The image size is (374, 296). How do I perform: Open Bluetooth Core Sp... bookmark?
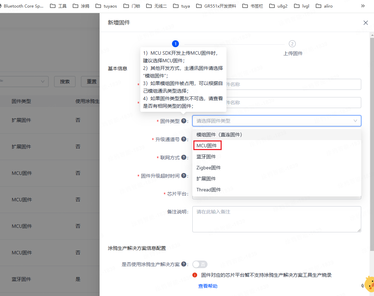click(22, 6)
